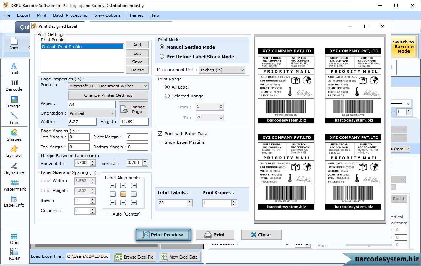The height and width of the screenshot is (266, 421).
Task: Open the Printer dropdown
Action: coord(108,86)
